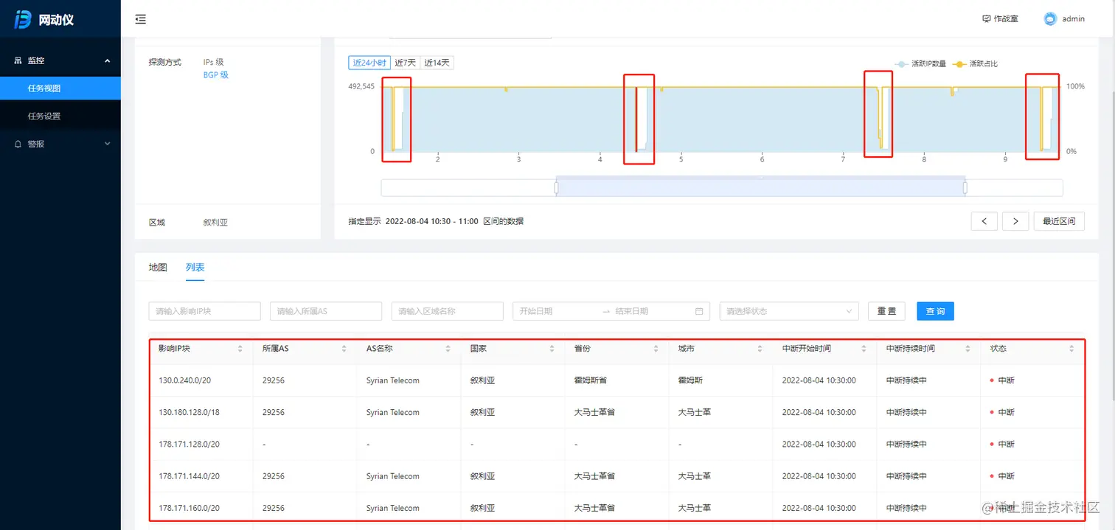Screen dimensions: 1115x530
Task: Open the 作战室 header link
Action: 1001,18
